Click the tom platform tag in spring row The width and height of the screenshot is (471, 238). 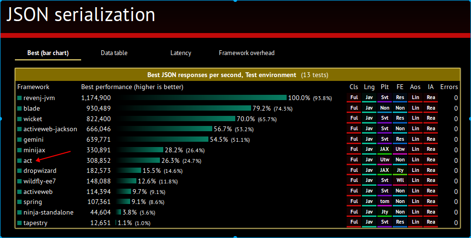(385, 202)
